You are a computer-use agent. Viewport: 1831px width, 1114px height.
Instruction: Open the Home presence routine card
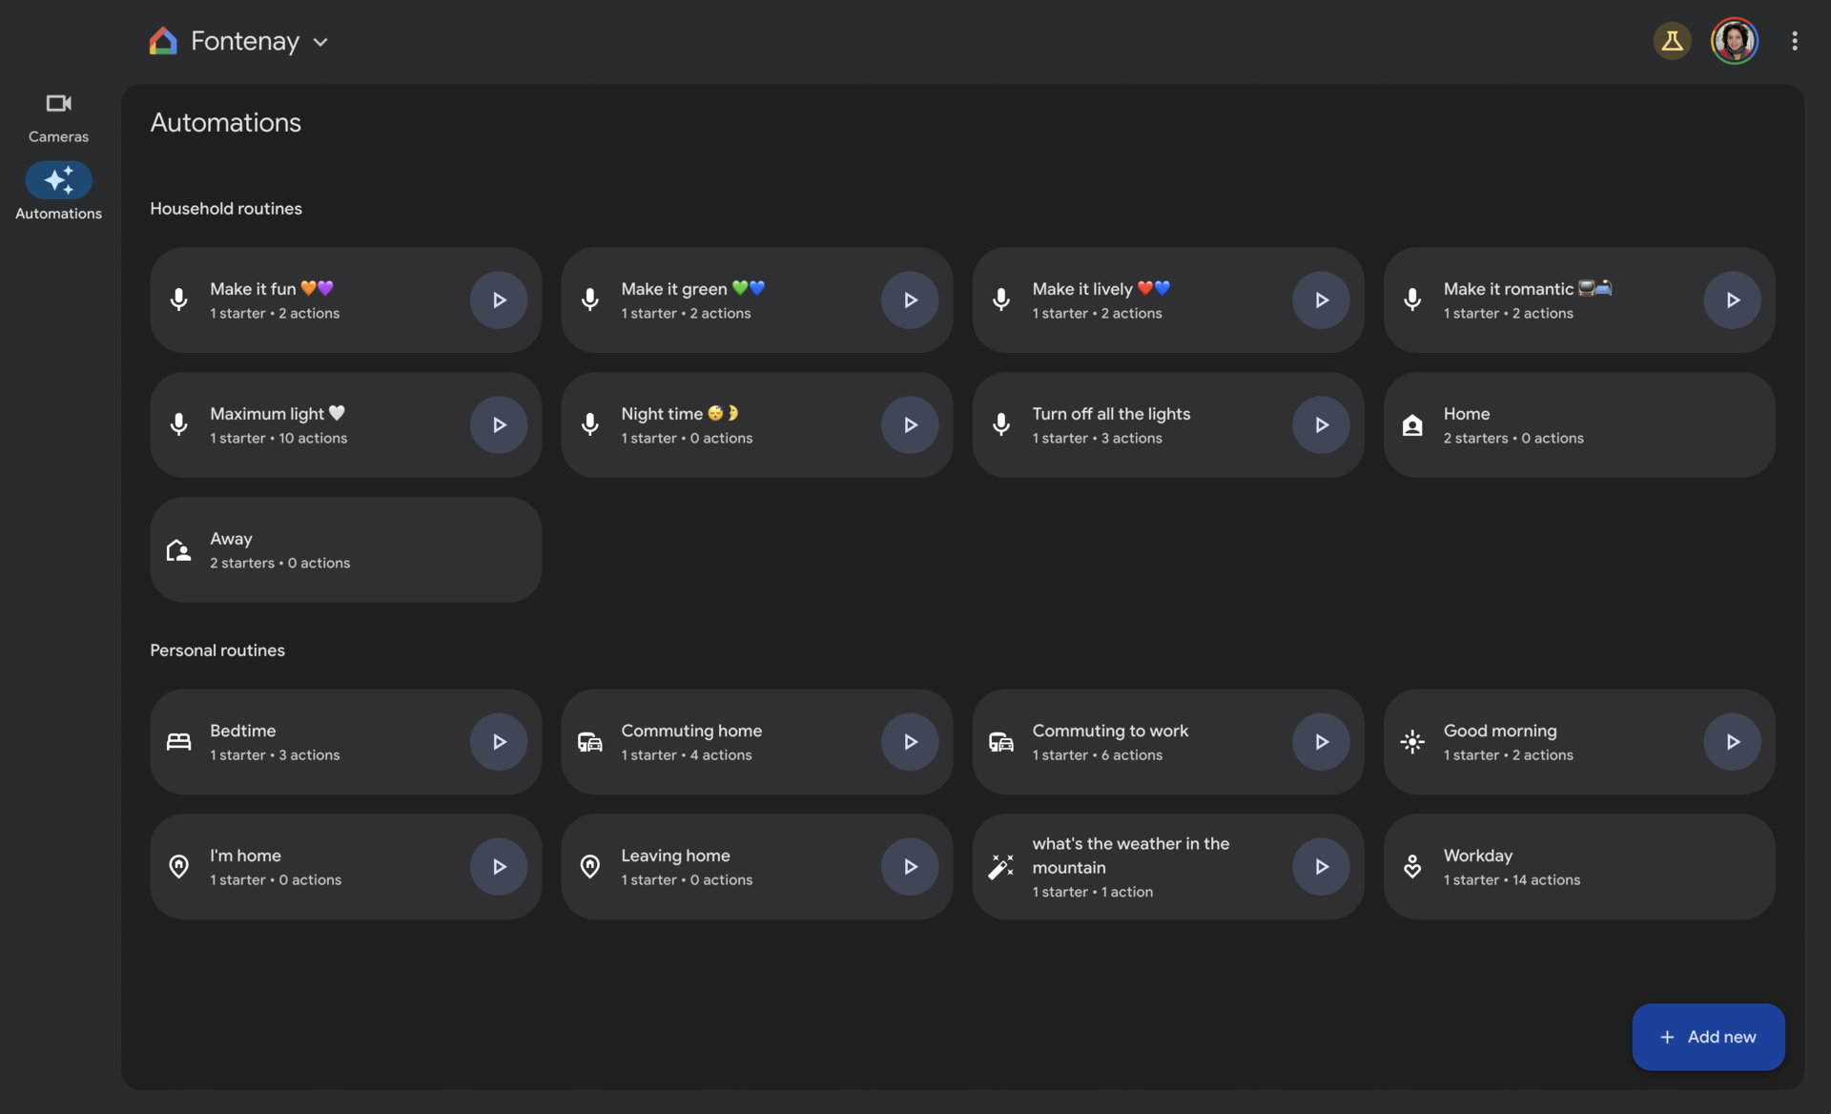tap(1578, 425)
